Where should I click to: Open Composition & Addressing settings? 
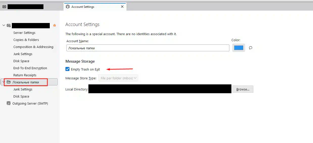33,47
